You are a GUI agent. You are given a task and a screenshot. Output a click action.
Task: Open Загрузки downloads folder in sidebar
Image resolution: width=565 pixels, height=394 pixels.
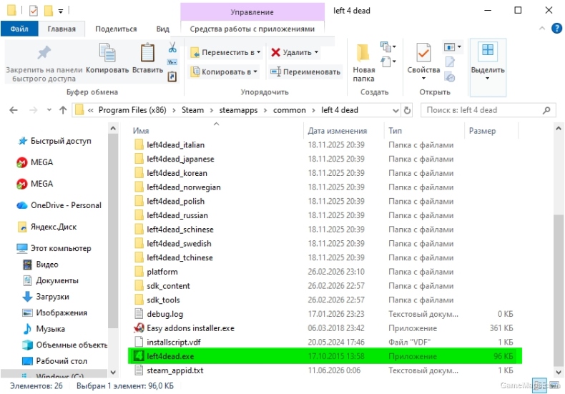coord(45,297)
